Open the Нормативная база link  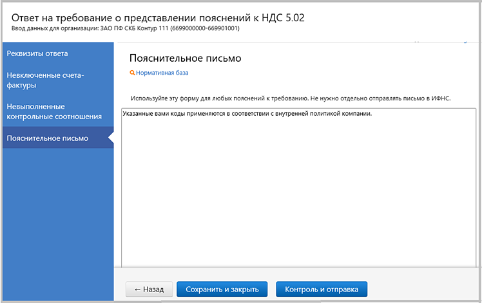[162, 73]
